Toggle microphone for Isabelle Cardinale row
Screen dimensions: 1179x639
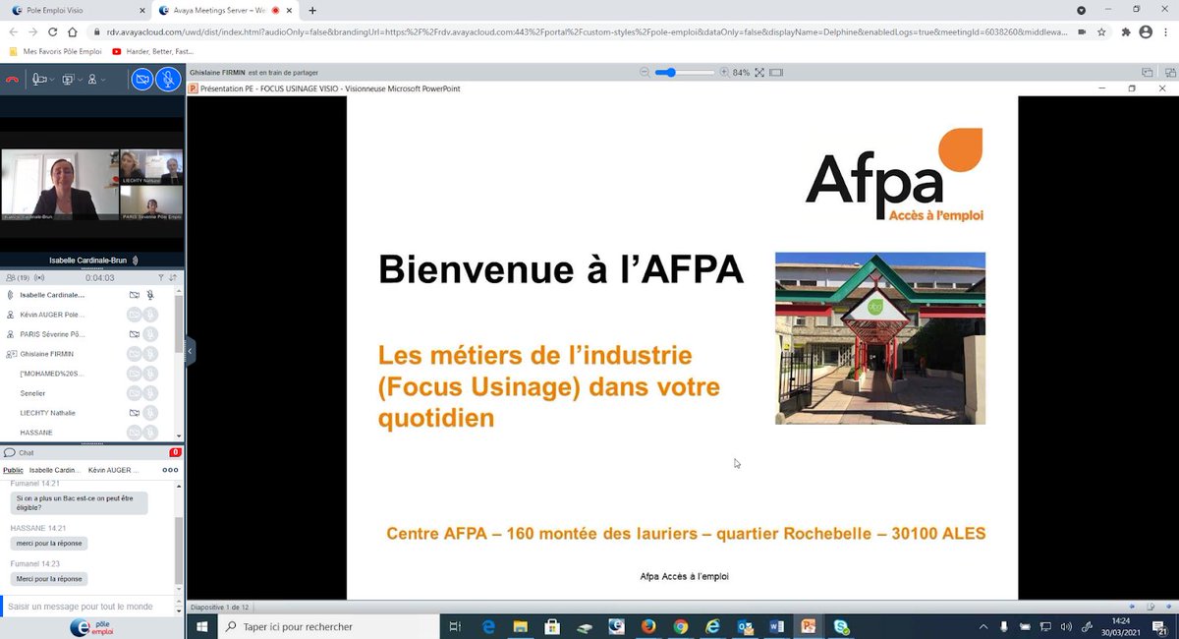150,294
